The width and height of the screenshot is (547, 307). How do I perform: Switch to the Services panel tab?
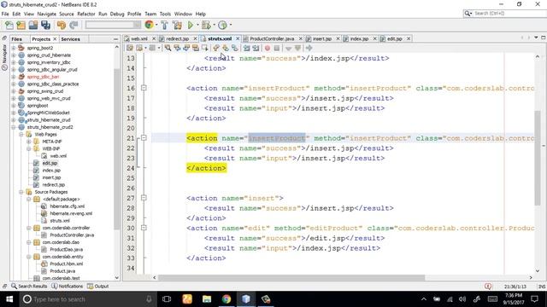click(x=70, y=39)
